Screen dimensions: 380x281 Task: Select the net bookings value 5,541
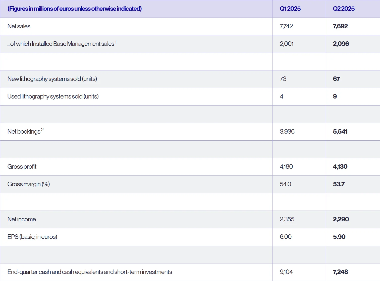pyautogui.click(x=340, y=132)
